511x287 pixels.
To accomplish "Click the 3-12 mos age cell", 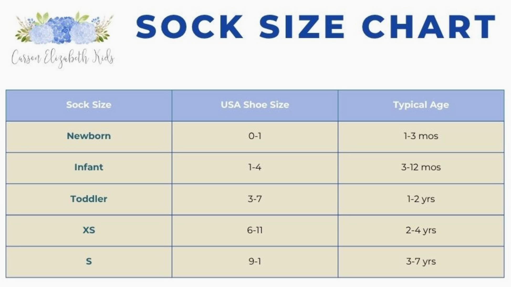I will click(x=421, y=167).
